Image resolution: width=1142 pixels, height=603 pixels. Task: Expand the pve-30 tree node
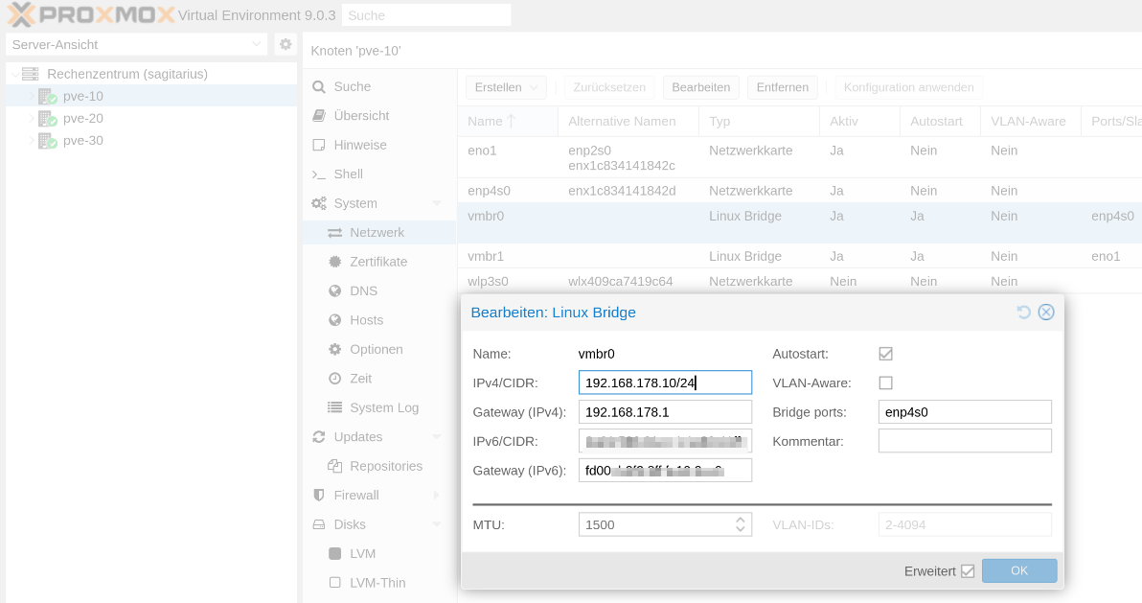tap(31, 141)
